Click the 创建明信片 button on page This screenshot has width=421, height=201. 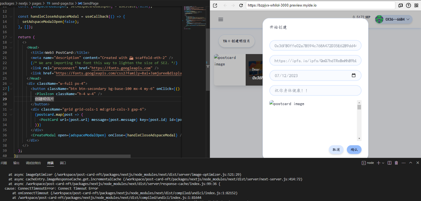click(x=236, y=41)
